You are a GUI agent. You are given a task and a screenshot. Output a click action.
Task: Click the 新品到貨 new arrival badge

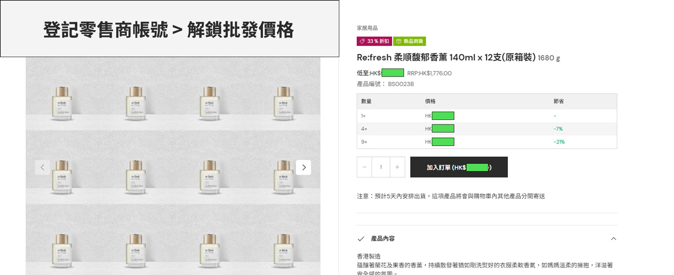(x=410, y=41)
